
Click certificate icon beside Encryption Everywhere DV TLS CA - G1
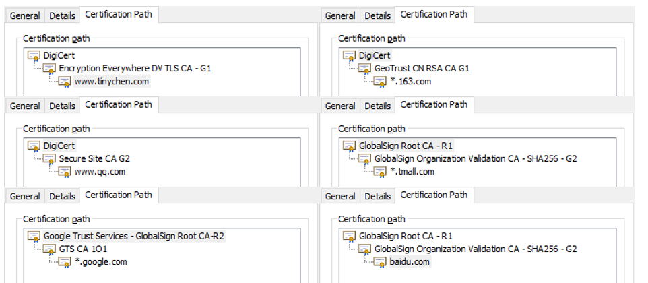[49, 69]
